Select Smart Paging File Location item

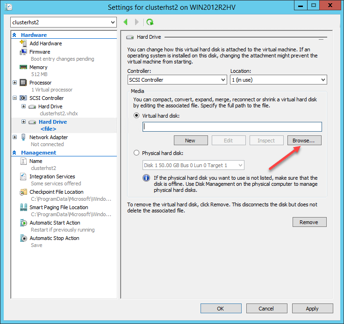59,207
